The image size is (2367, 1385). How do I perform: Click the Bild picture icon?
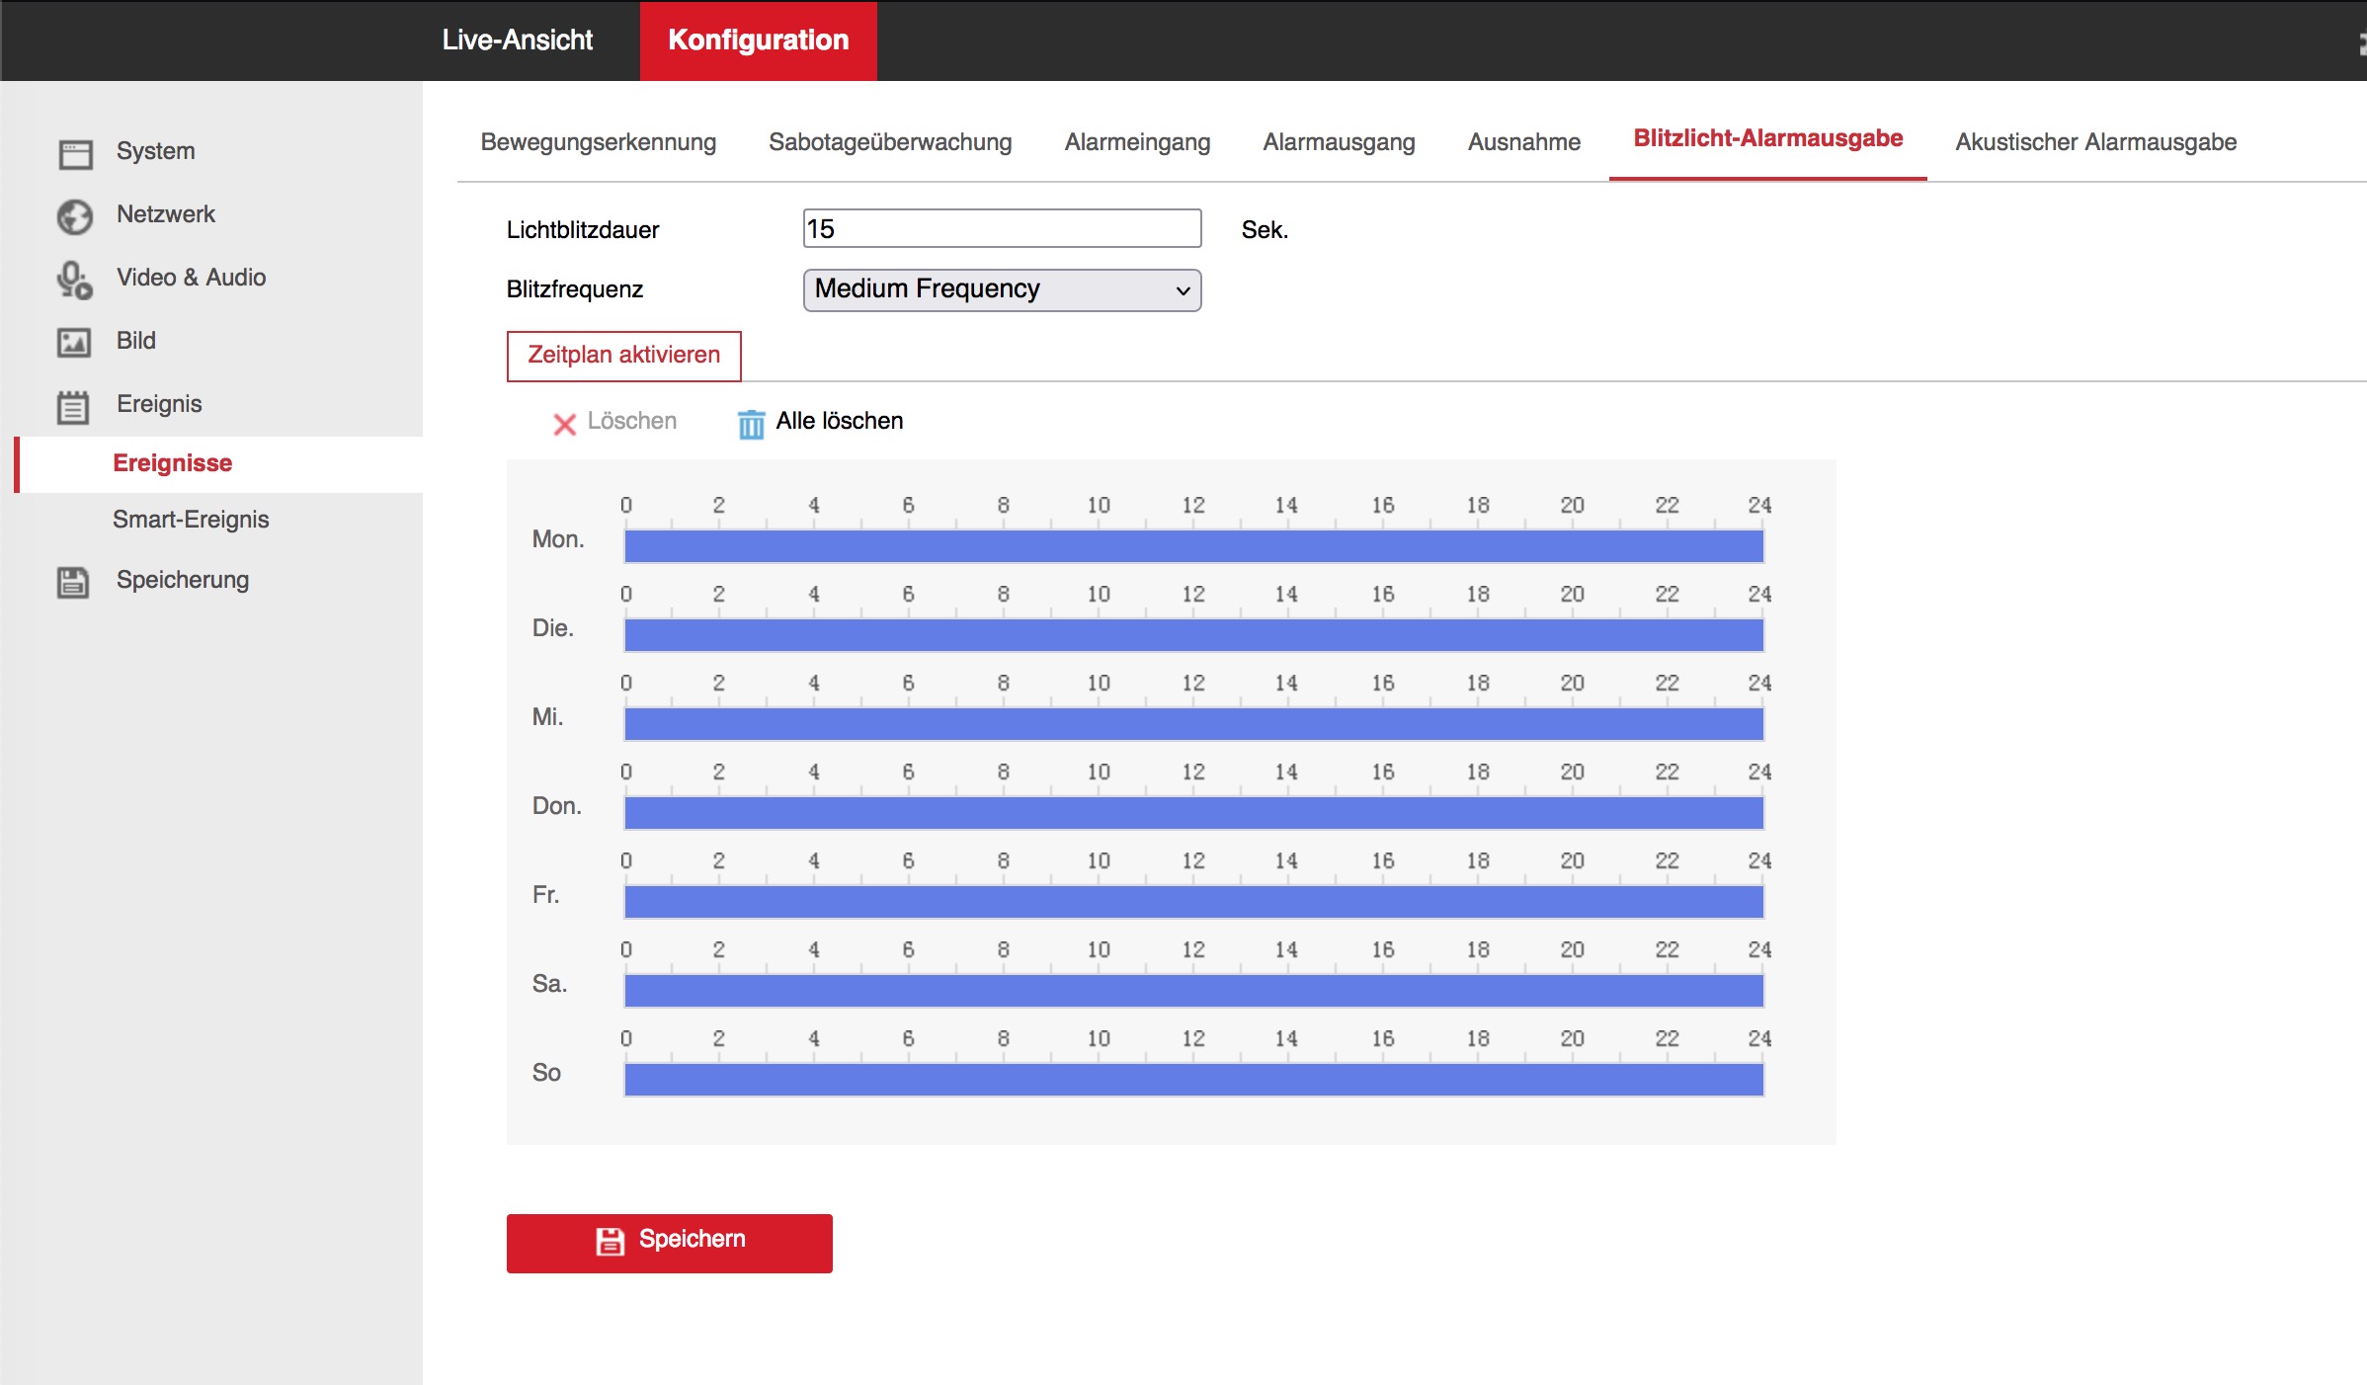(74, 343)
